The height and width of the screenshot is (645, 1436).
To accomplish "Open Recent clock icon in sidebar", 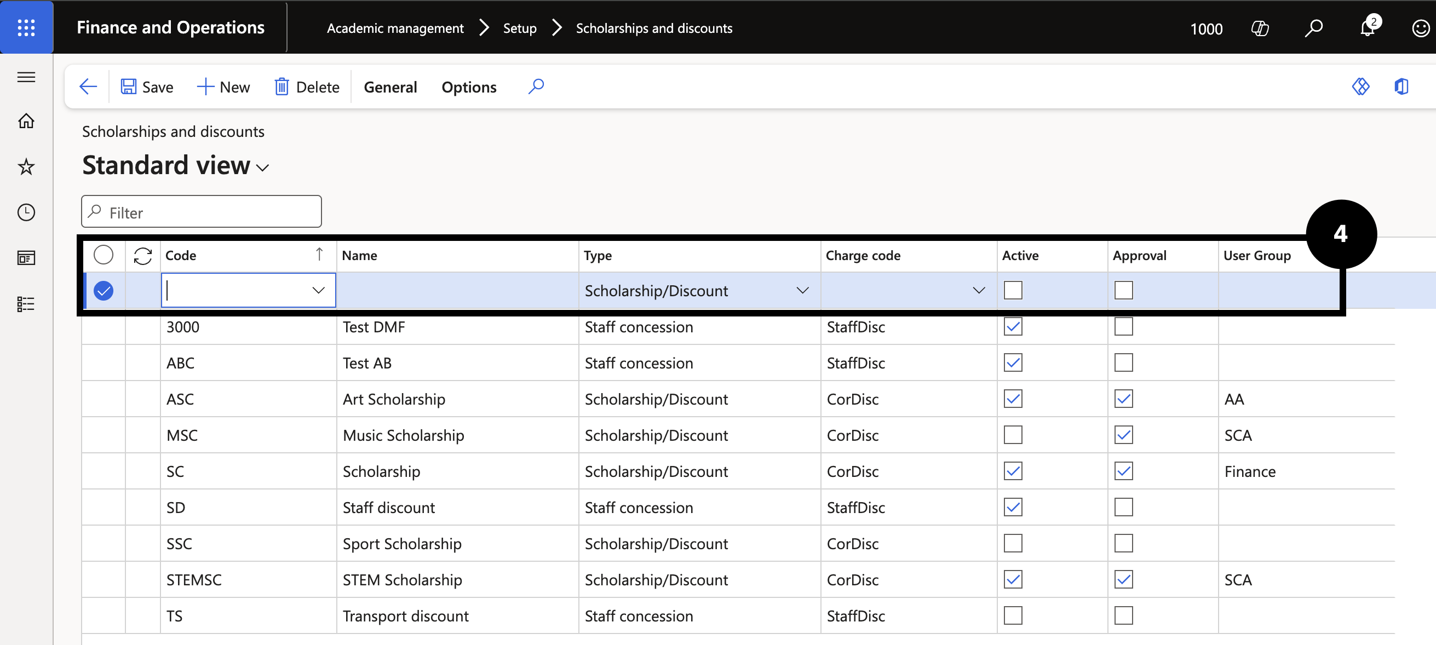I will 26,212.
